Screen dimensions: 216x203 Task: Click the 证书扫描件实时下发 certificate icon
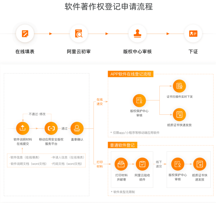tap(179, 86)
